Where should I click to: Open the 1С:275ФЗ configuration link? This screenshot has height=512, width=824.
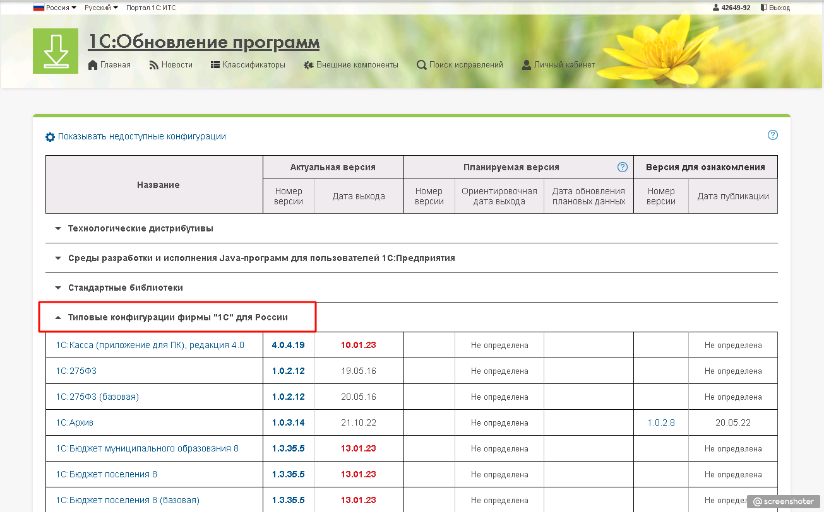[76, 371]
